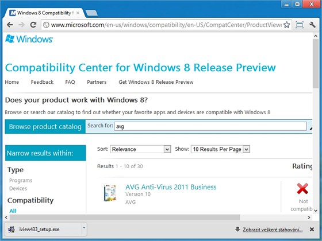The image size is (322, 241).
Task: Open the Feedback navigation item
Action: [x=42, y=82]
